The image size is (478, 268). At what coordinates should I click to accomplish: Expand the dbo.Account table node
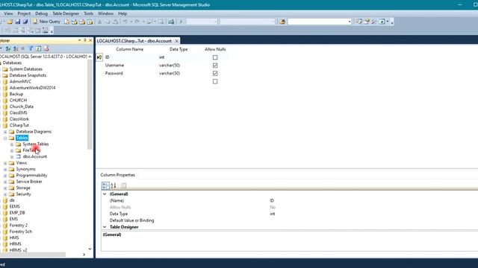(12, 157)
